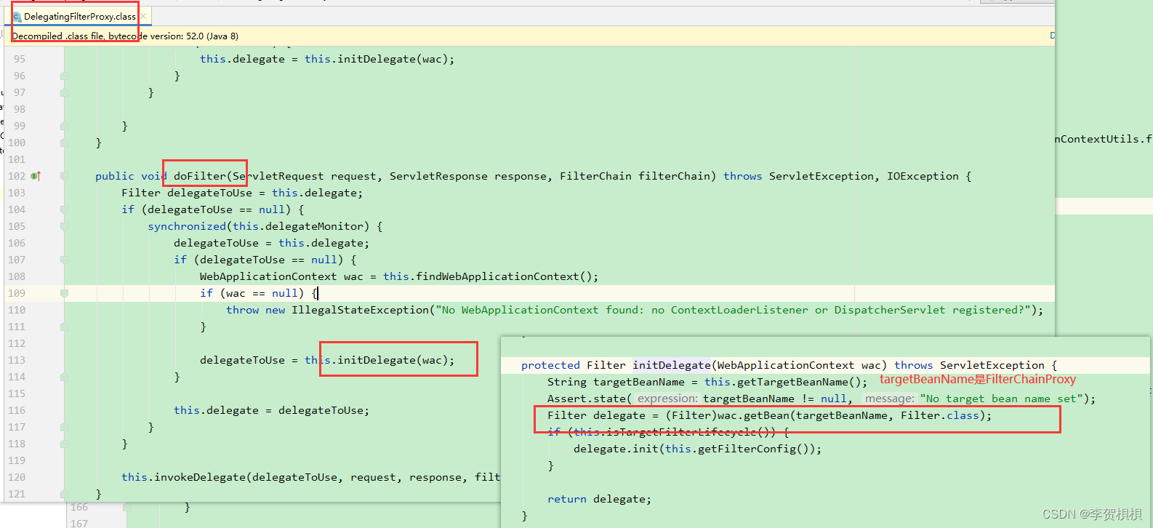This screenshot has width=1153, height=528.
Task: Click line number 110 in the gutter
Action: [16, 310]
